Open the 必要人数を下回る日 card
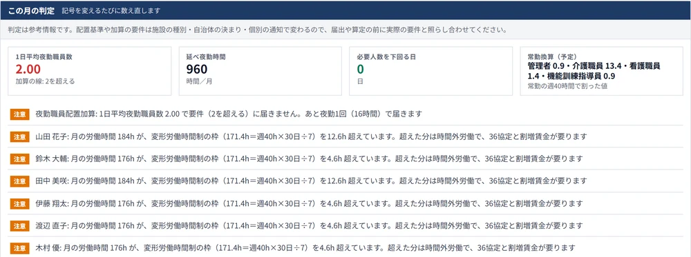This screenshot has height=257, width=691. tap(430, 71)
